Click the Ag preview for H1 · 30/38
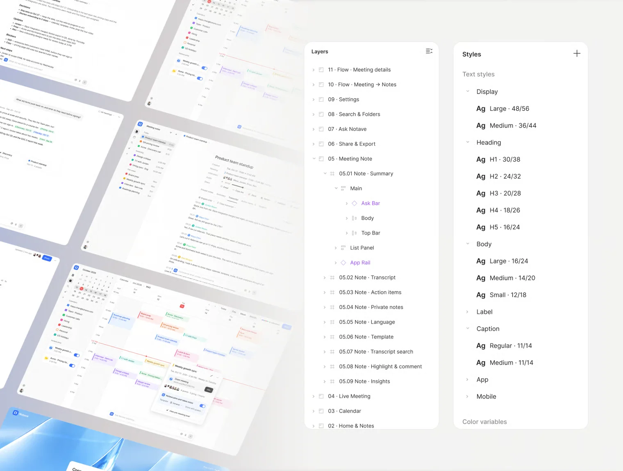The height and width of the screenshot is (471, 623). [481, 160]
